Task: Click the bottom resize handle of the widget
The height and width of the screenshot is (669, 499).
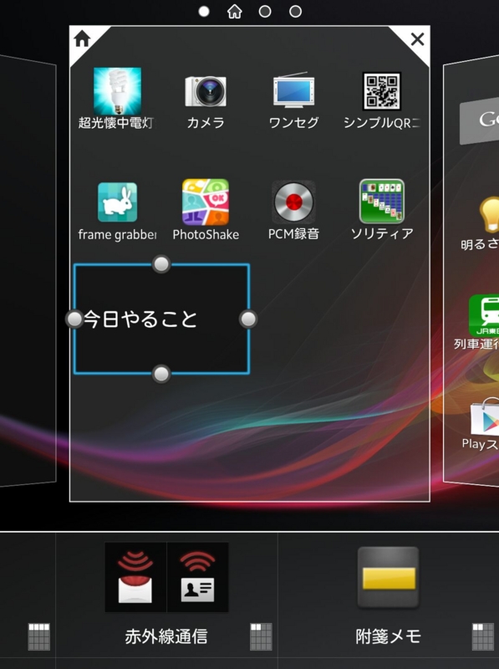Action: (x=161, y=374)
